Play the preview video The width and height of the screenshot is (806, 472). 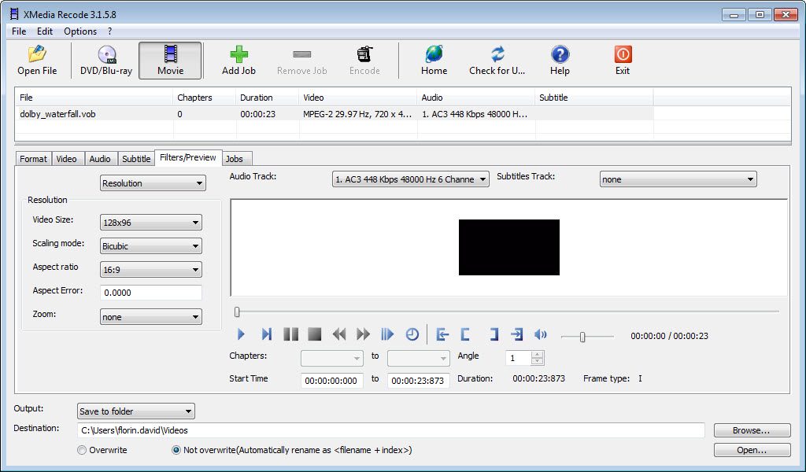pos(241,335)
